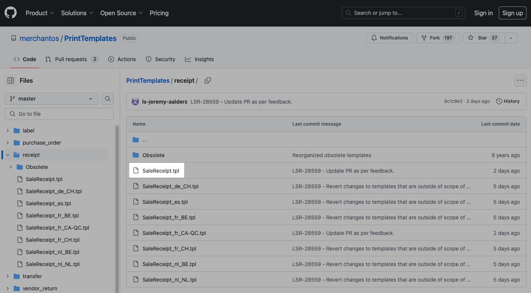Screen dimensions: 531x293
Task: Click the Notifications button
Action: pyautogui.click(x=390, y=38)
